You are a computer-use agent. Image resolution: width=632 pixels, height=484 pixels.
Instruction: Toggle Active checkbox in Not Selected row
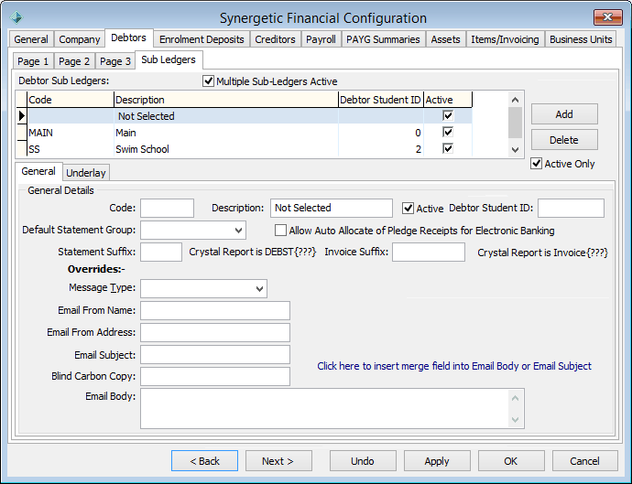(448, 115)
